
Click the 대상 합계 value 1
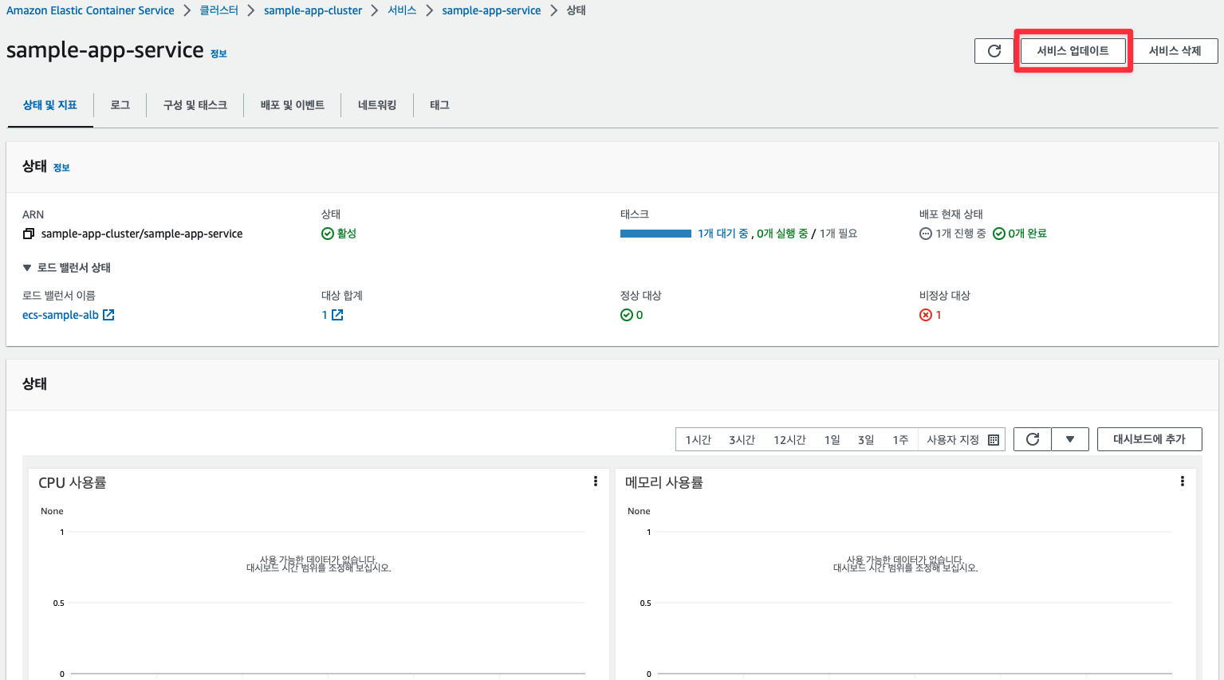point(325,315)
